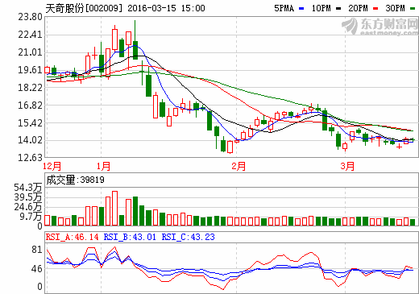
Task: Click the 81 RSI axis label
Action: click(x=37, y=250)
